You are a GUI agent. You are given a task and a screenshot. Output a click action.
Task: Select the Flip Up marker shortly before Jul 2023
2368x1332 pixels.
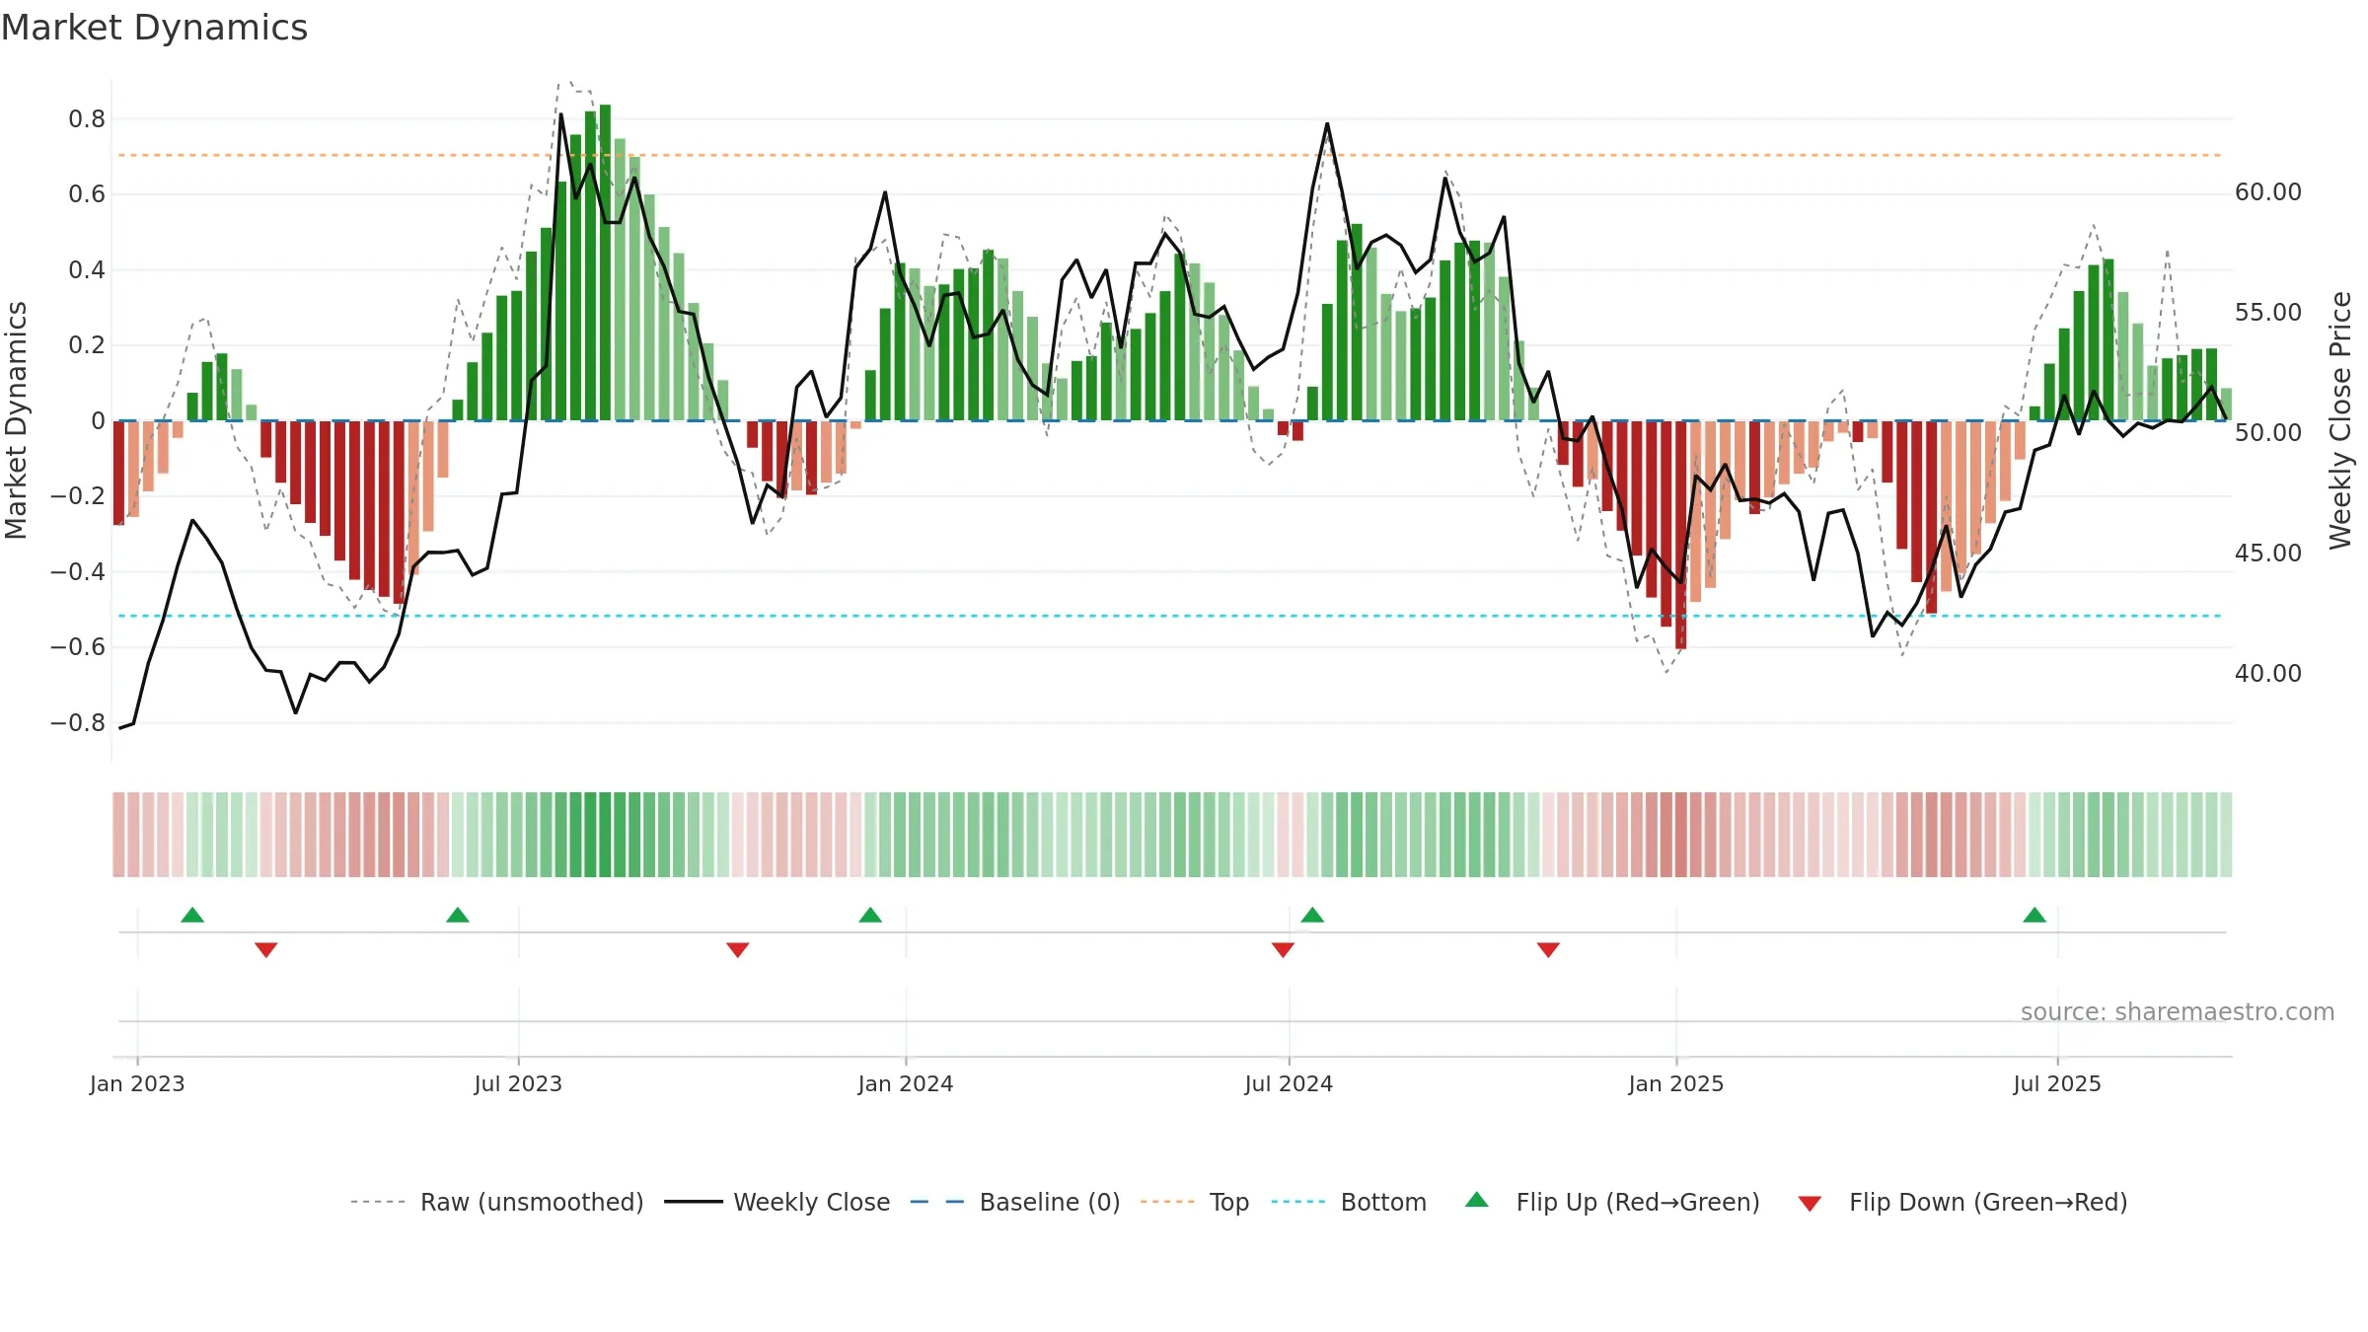tap(458, 915)
